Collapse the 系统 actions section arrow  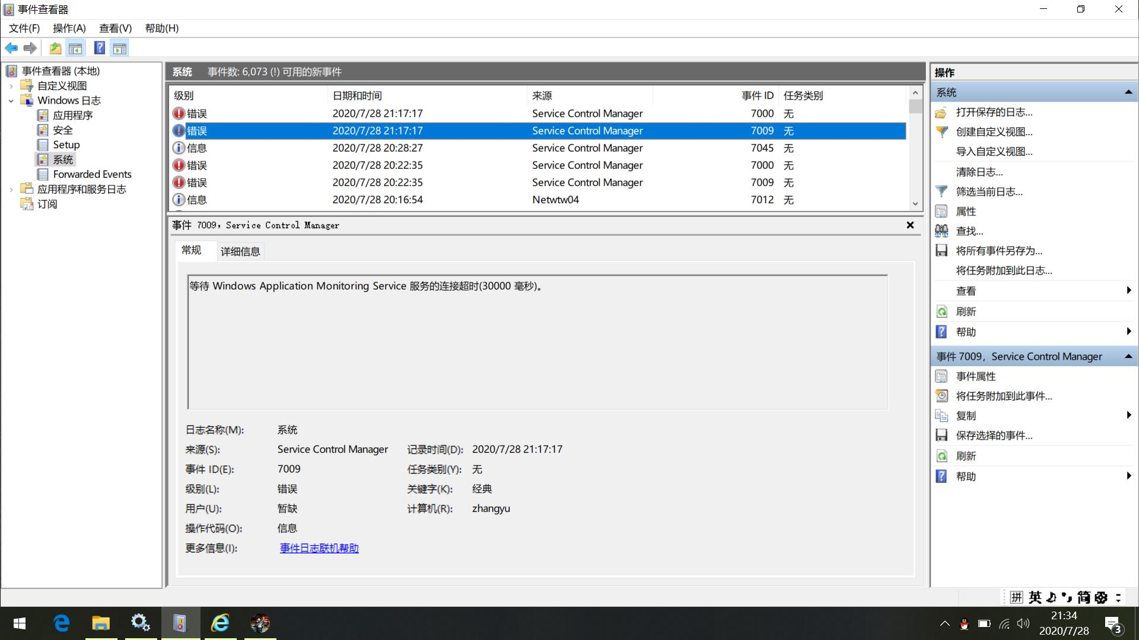[1128, 92]
